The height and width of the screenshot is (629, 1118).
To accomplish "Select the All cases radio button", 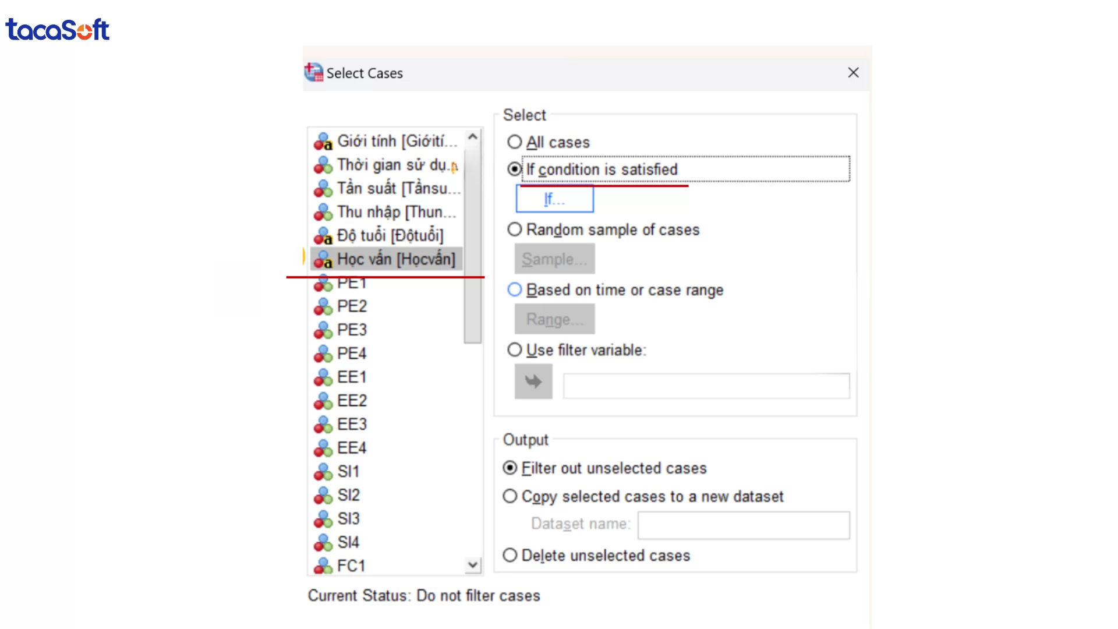I will [x=514, y=142].
